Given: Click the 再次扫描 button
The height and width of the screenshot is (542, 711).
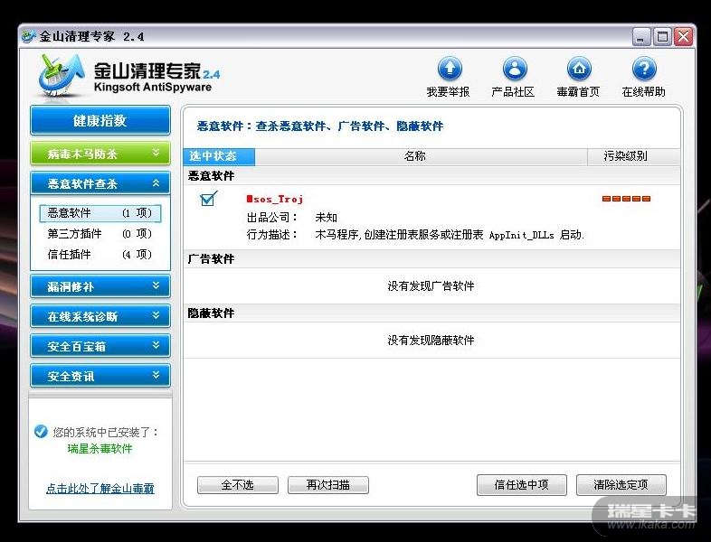Looking at the screenshot, I should 327,485.
